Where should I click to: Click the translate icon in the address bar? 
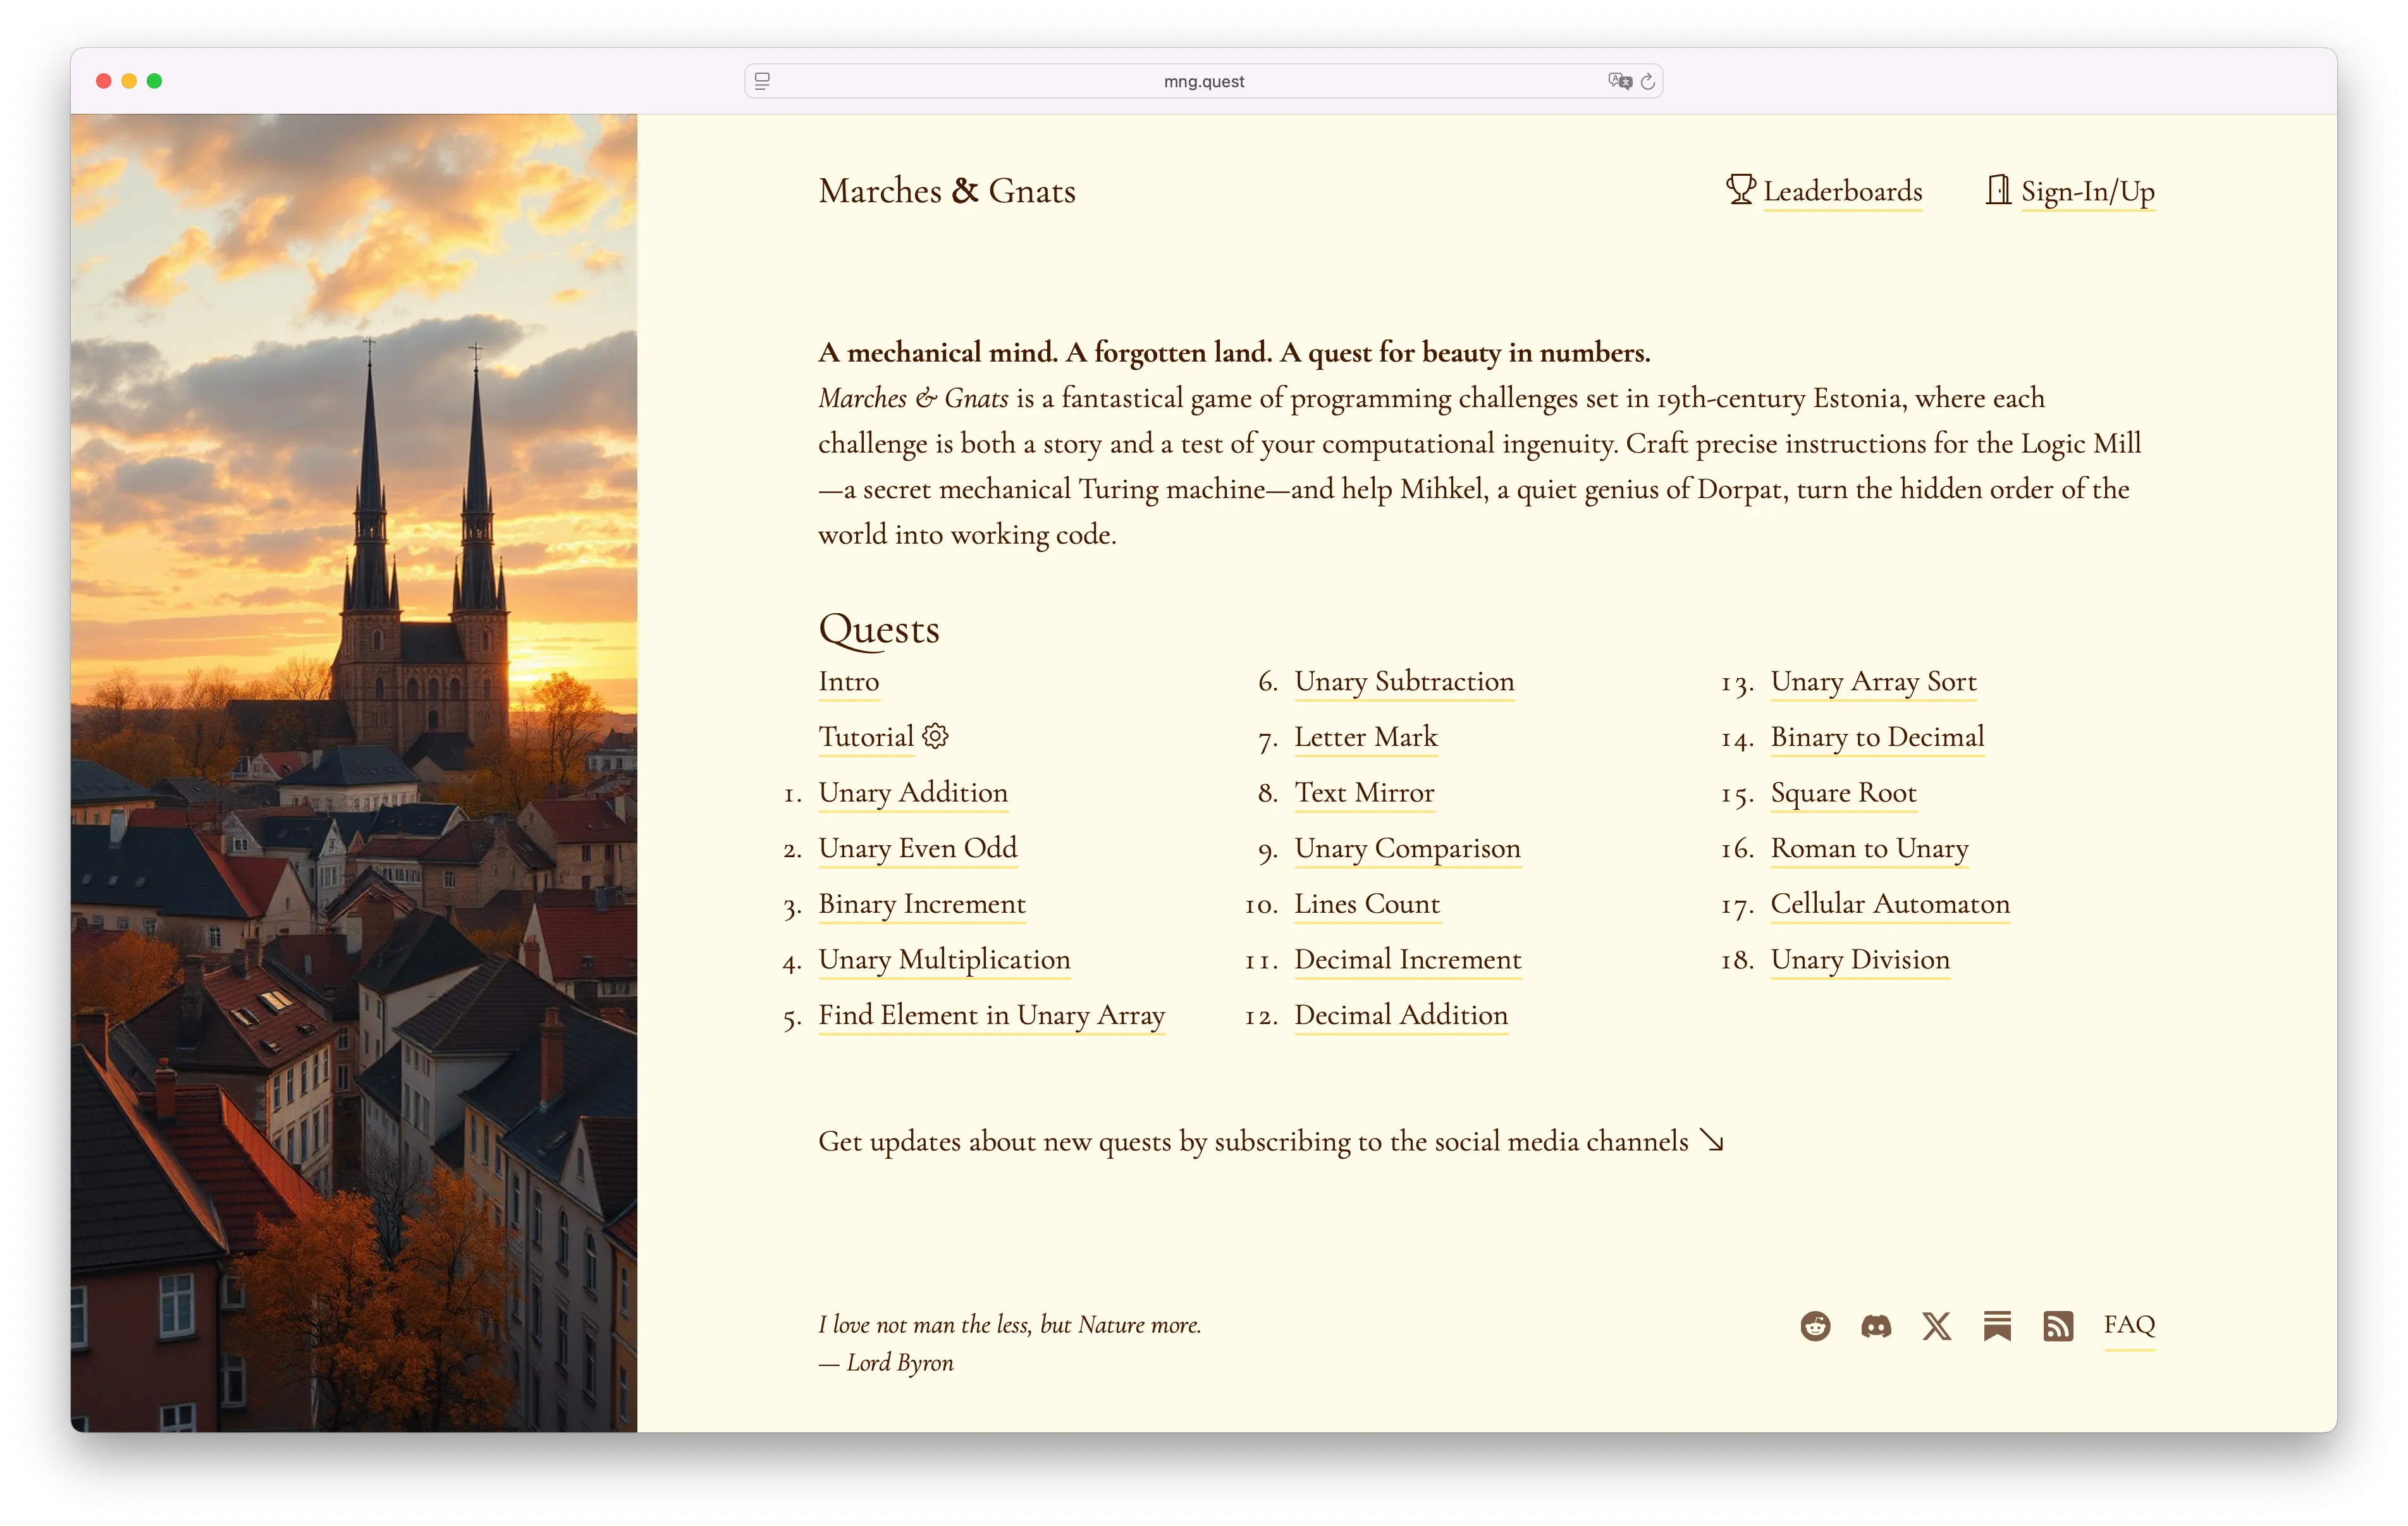click(1620, 81)
